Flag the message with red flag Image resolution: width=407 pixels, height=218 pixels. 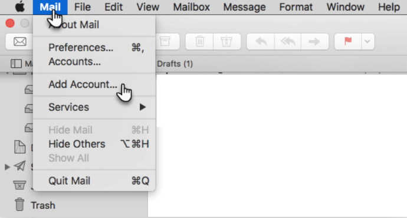[x=348, y=41]
